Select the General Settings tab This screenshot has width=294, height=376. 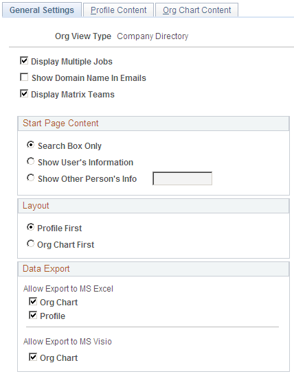[42, 10]
